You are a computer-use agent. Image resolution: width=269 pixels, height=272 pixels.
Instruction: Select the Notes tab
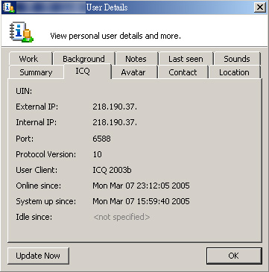click(136, 59)
